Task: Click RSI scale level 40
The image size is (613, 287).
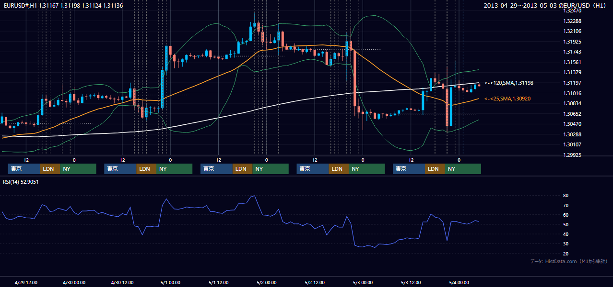Action: (566, 234)
